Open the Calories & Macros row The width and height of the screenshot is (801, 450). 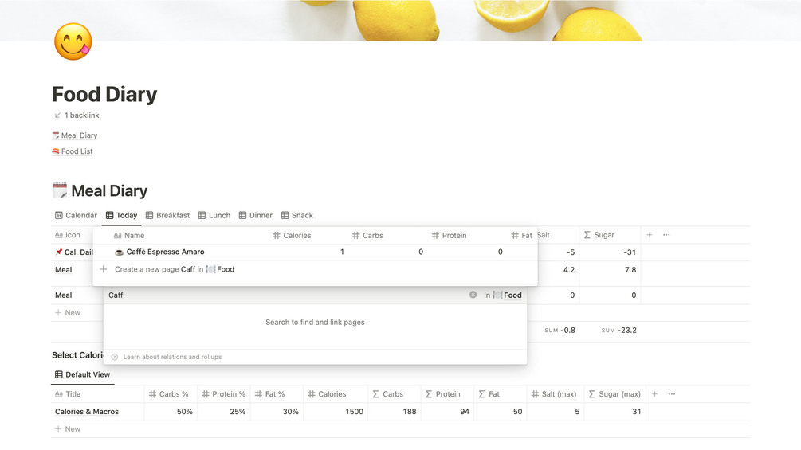click(87, 412)
